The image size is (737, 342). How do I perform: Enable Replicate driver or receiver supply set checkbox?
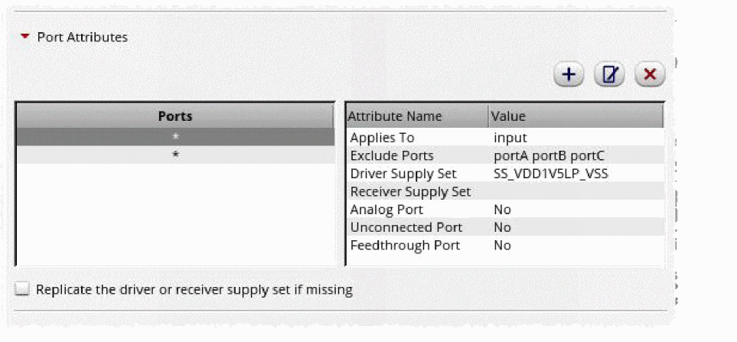click(23, 289)
